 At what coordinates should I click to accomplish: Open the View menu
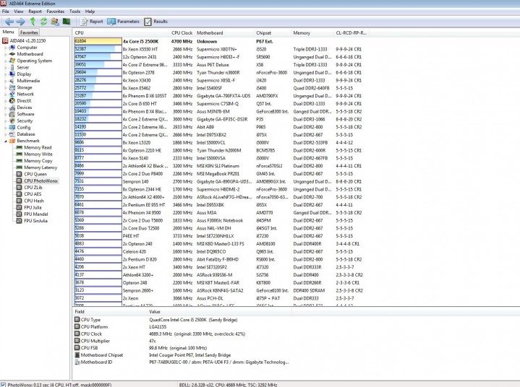(19, 12)
